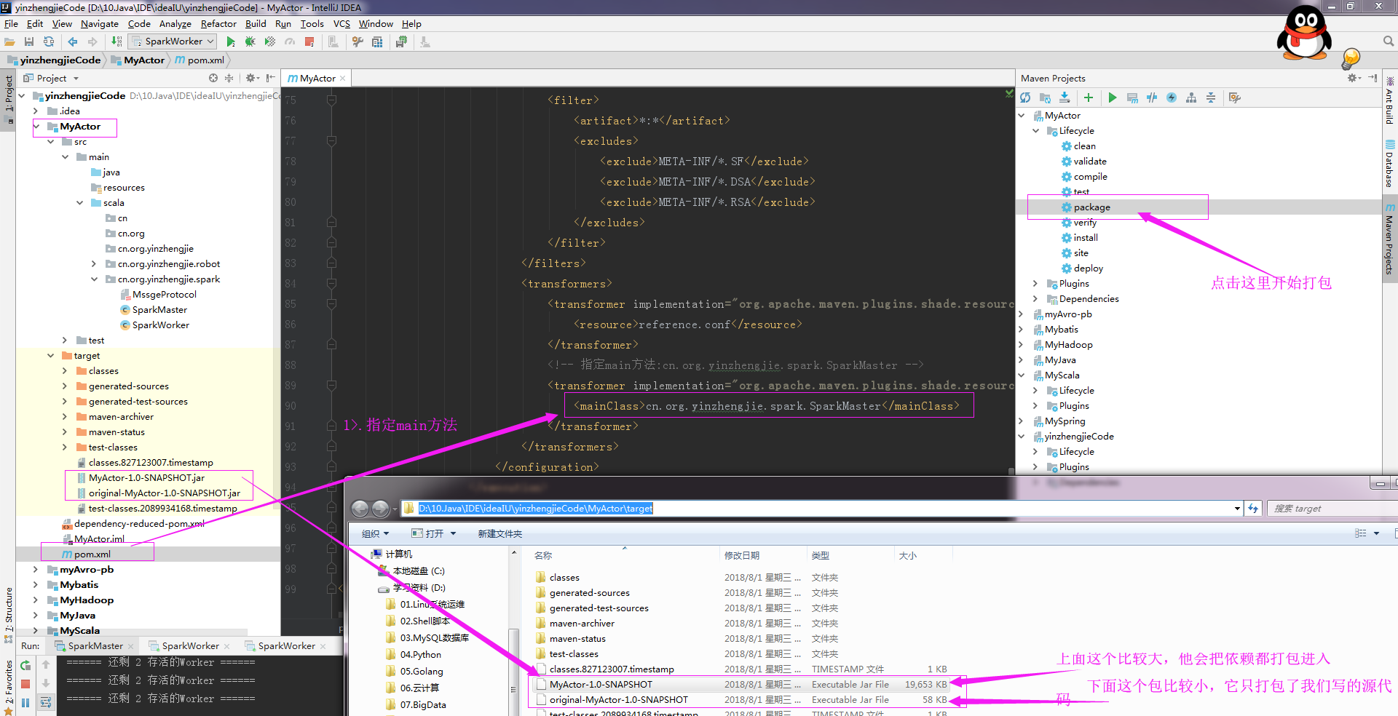This screenshot has height=716, width=1398.
Task: Click the Build project icon with binary digits
Action: [116, 42]
